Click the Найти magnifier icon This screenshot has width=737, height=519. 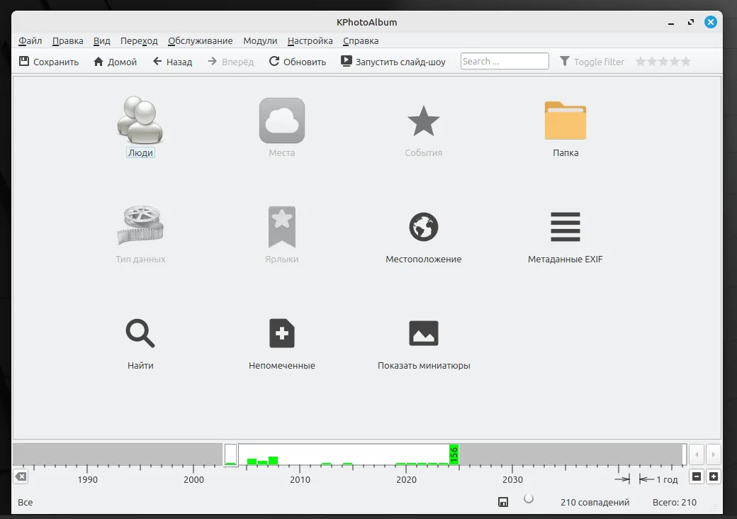tap(140, 333)
